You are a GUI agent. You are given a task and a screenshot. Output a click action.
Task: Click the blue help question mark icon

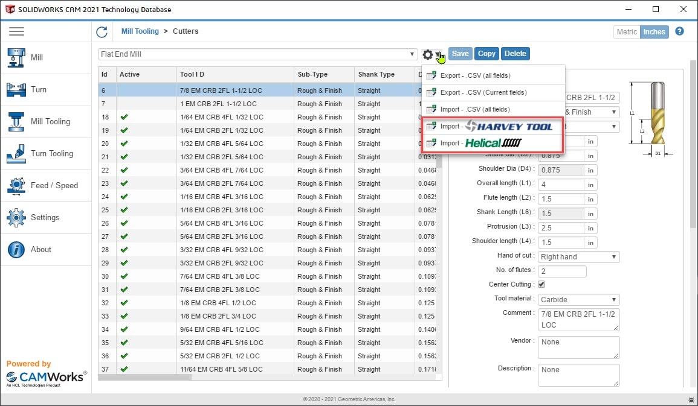point(679,31)
